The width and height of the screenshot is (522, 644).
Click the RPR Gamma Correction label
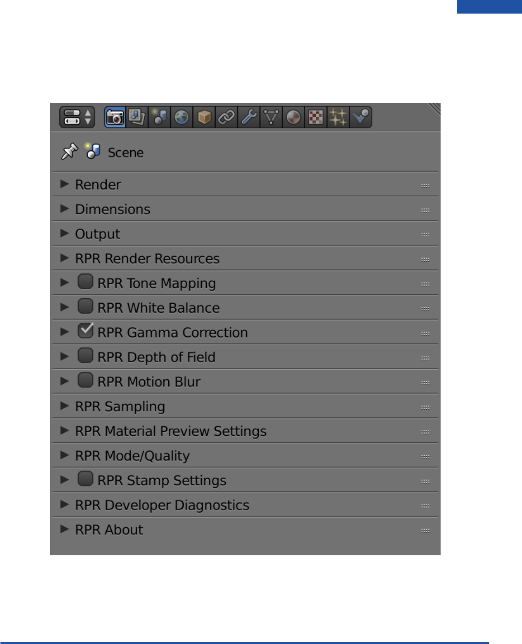pyautogui.click(x=173, y=333)
